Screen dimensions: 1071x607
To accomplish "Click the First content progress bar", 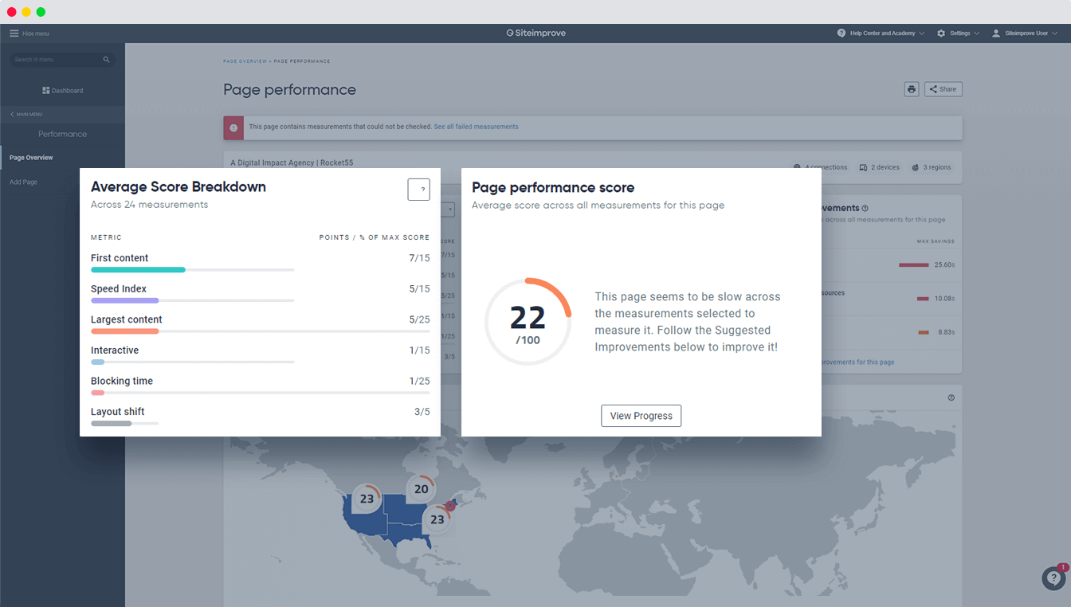I will 192,270.
